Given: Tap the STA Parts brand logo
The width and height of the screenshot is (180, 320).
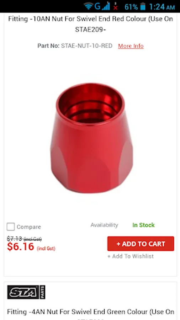Looking at the screenshot, I should tap(26, 292).
